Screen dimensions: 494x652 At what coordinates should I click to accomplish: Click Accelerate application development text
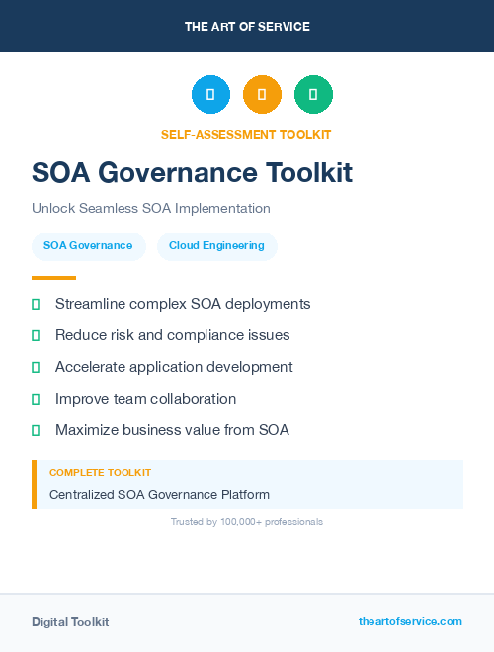point(174,367)
